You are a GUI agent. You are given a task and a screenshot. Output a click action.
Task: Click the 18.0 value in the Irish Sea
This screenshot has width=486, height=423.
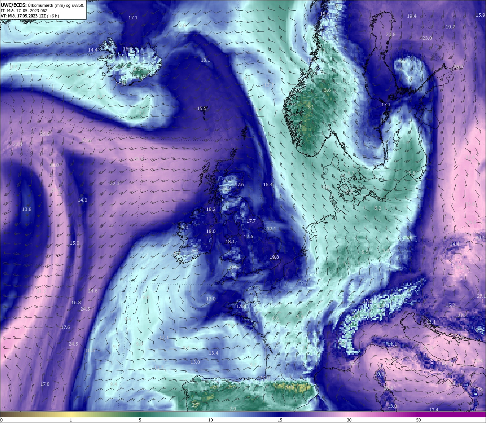(x=211, y=231)
